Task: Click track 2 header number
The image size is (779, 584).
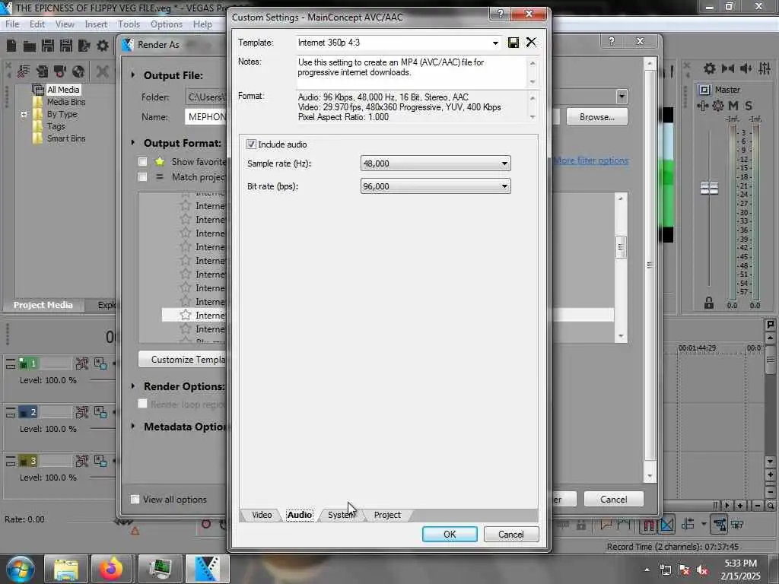Action: [33, 412]
